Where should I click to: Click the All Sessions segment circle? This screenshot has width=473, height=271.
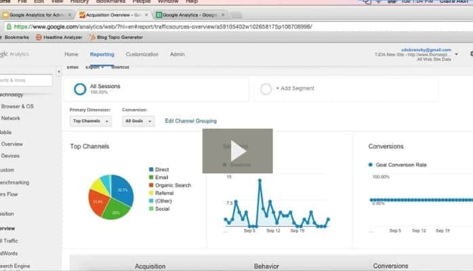[x=80, y=89]
